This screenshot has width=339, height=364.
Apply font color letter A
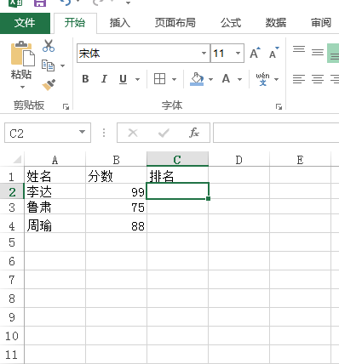click(x=226, y=79)
